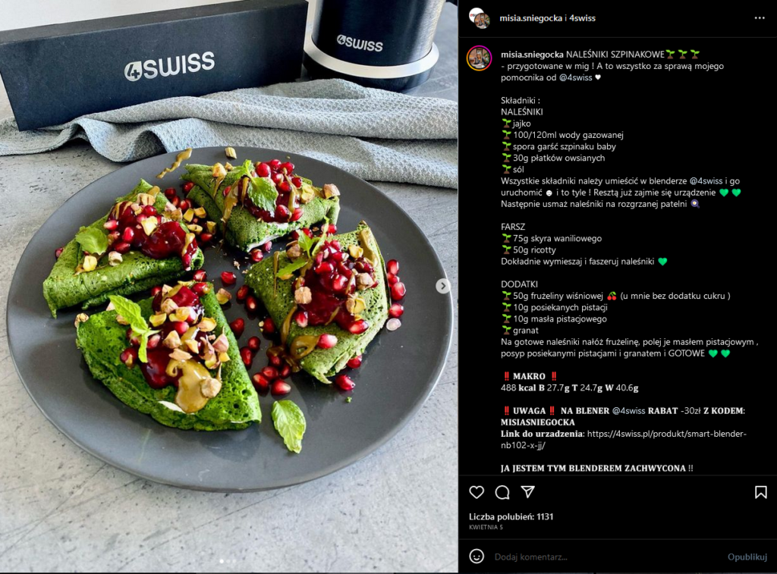
Task: Click the Opublikuj button
Action: click(x=747, y=557)
